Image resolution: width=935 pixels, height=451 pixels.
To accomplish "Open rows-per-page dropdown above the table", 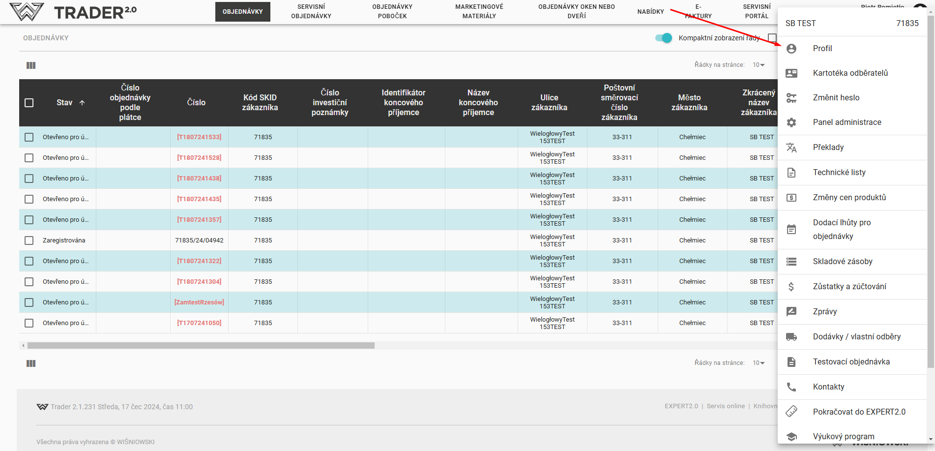I will (x=759, y=65).
